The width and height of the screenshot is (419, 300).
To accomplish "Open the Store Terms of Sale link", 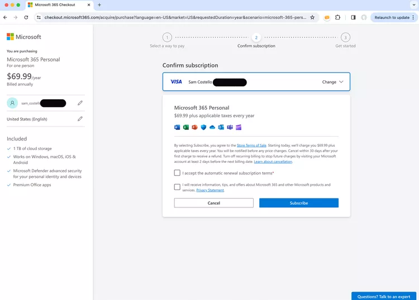I will [251, 146].
